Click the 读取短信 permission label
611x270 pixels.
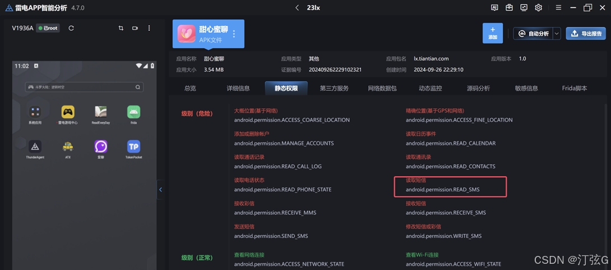(416, 180)
